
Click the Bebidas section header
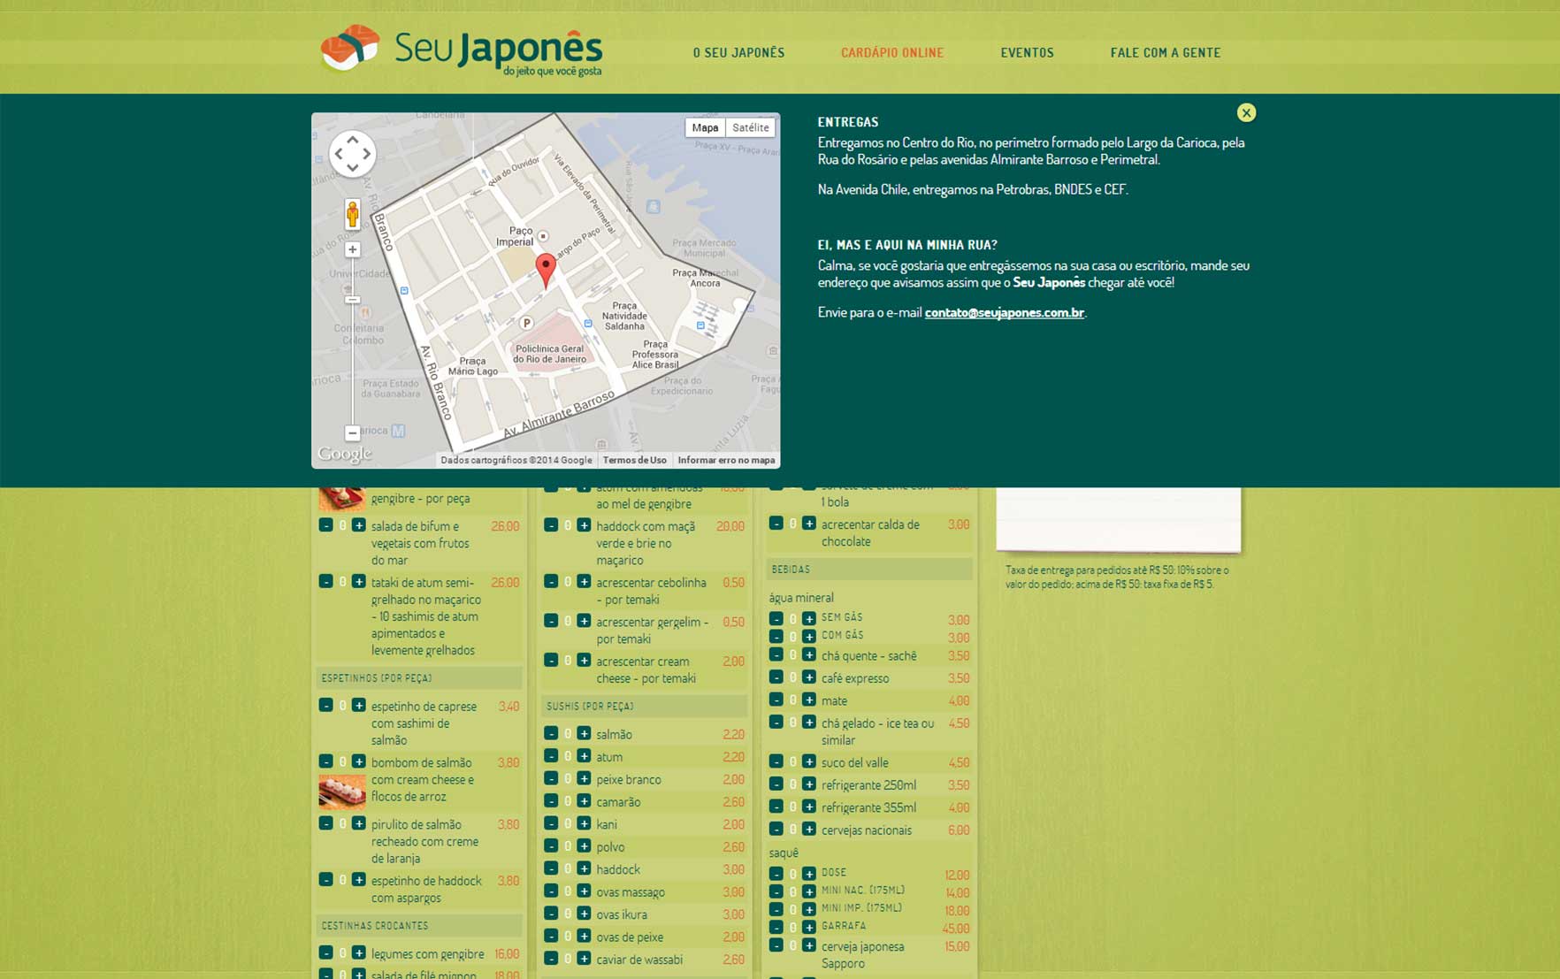coord(869,570)
